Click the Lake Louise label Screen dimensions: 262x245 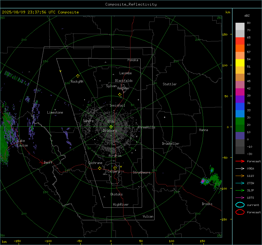(x=22, y=143)
